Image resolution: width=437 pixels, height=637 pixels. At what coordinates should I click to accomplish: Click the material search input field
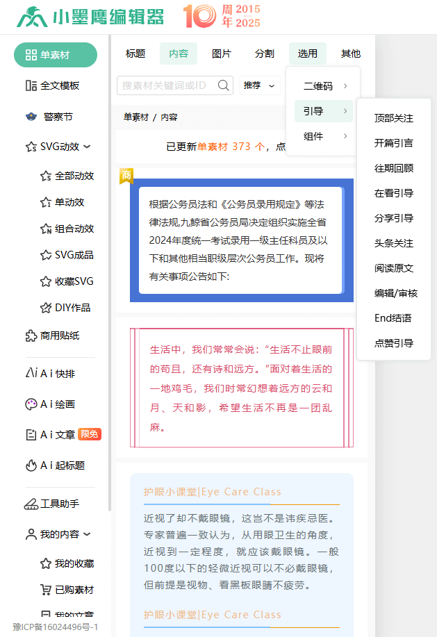click(x=167, y=85)
